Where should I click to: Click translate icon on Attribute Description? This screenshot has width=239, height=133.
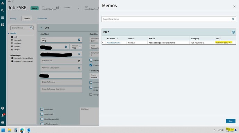79,68
